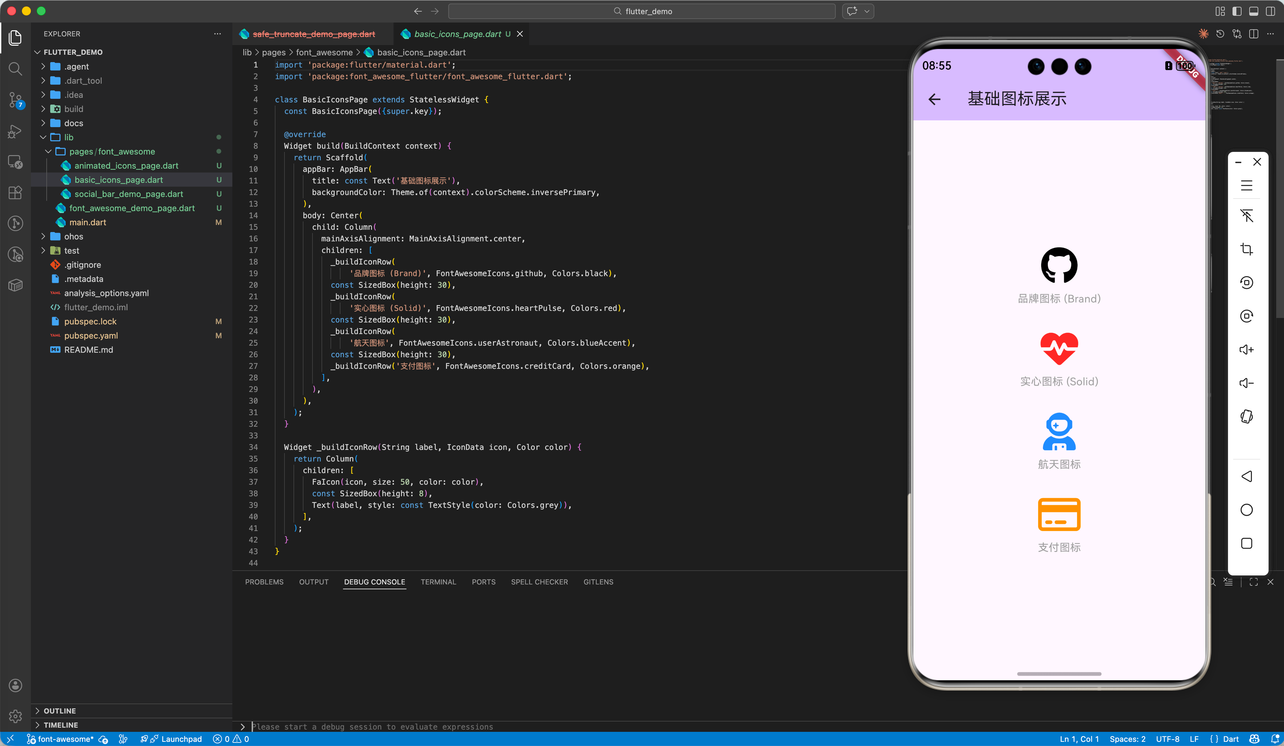Switch to the PROBLEMS panel tab
This screenshot has width=1284, height=746.
[264, 582]
